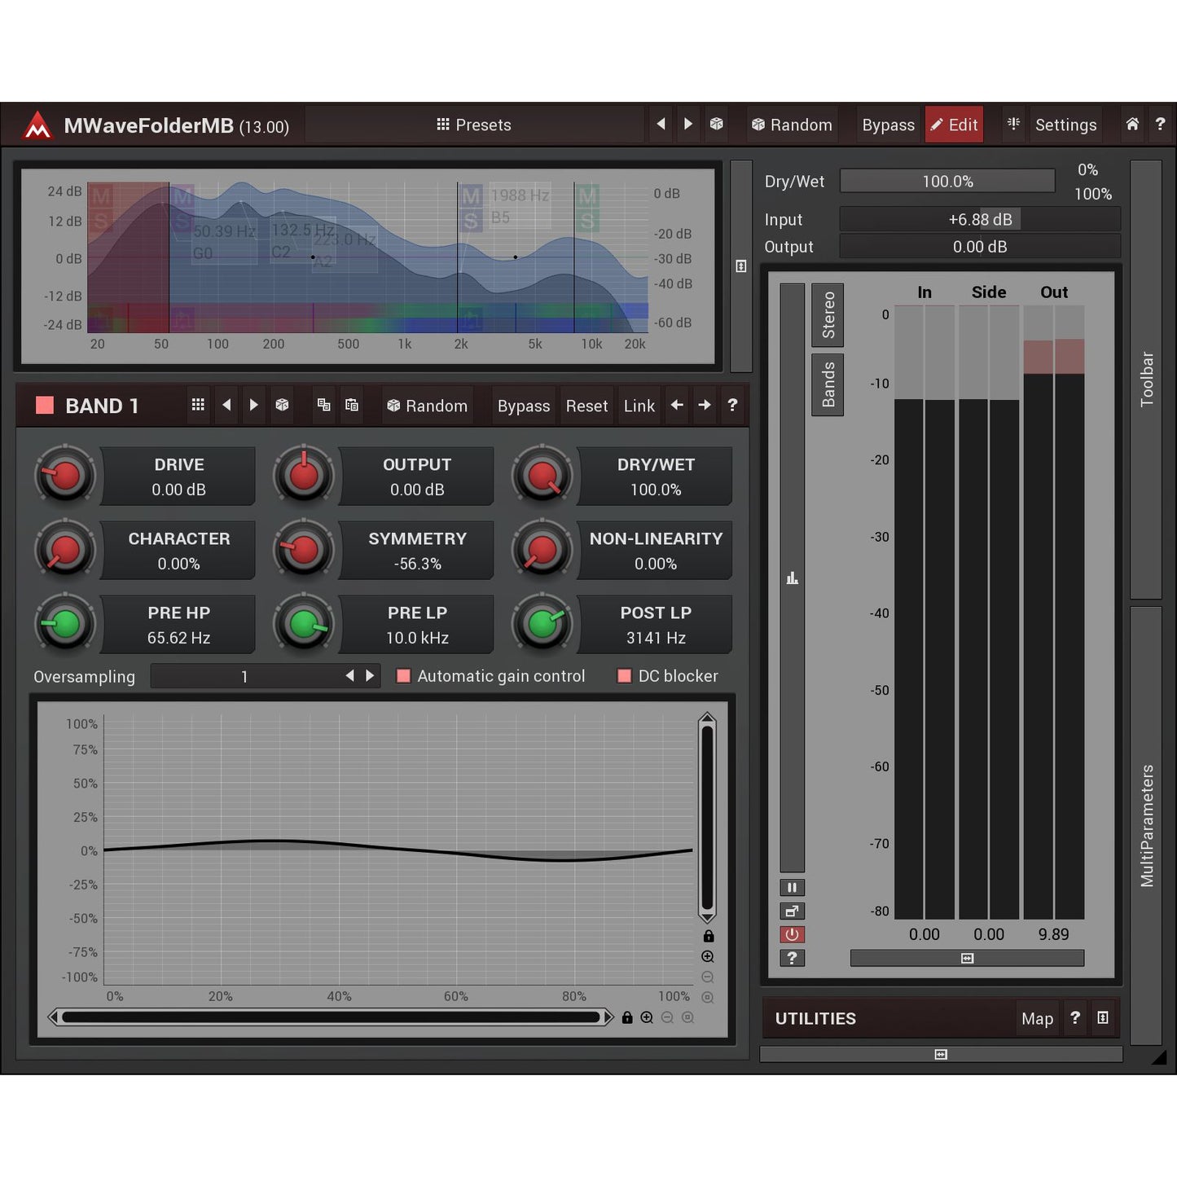
Task: Click the red meter power icon
Action: (x=792, y=935)
